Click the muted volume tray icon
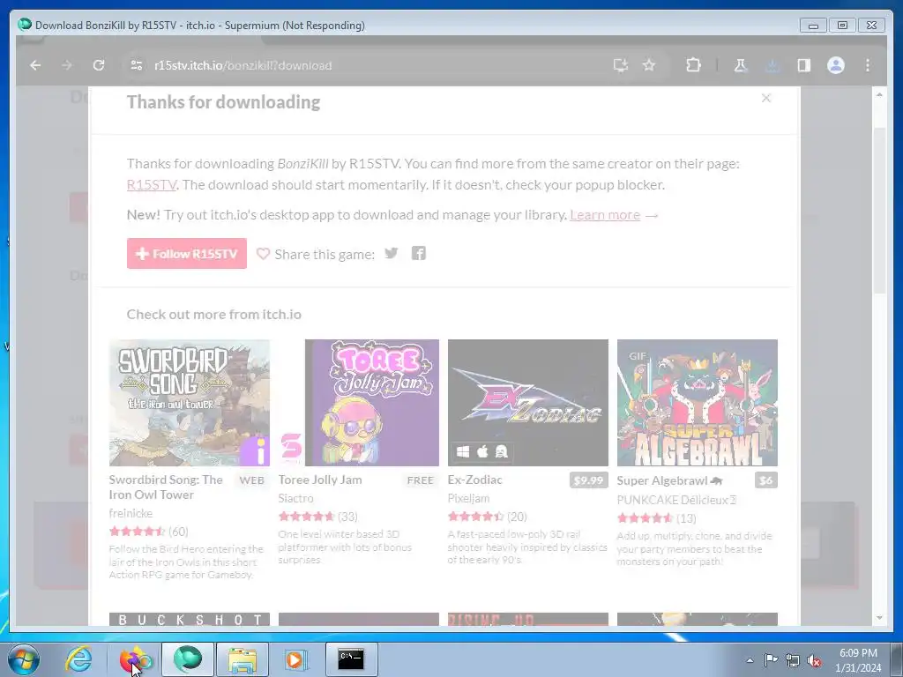The width and height of the screenshot is (903, 677). [x=814, y=660]
